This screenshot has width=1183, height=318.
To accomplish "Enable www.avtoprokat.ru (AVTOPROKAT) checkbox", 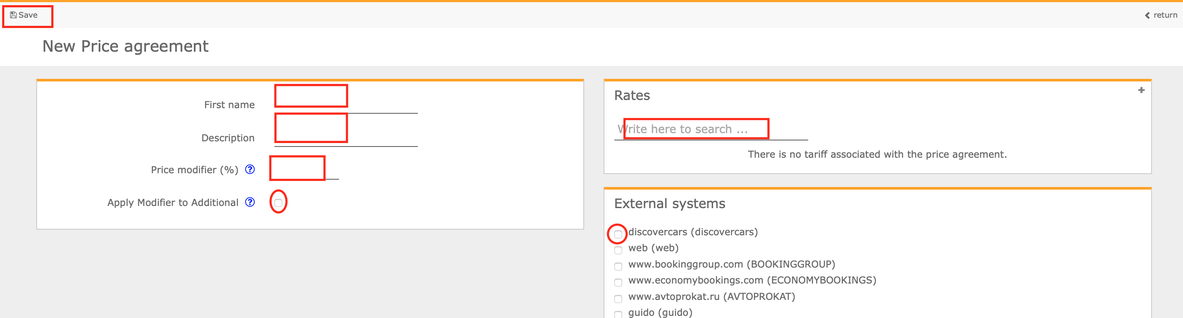I will click(x=618, y=299).
